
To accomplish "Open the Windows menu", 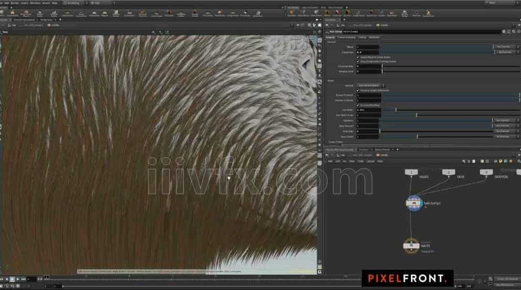I will coord(35,3).
